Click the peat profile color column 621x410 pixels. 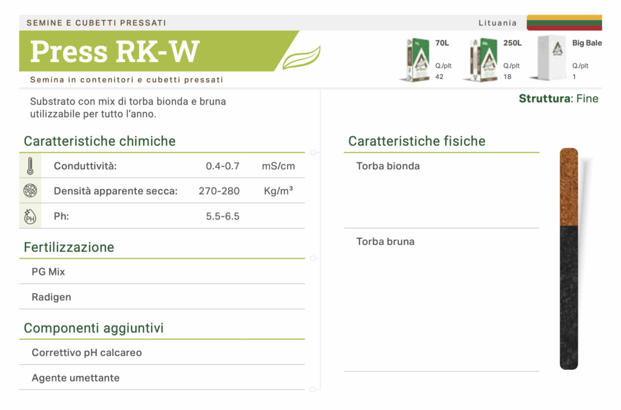(569, 261)
